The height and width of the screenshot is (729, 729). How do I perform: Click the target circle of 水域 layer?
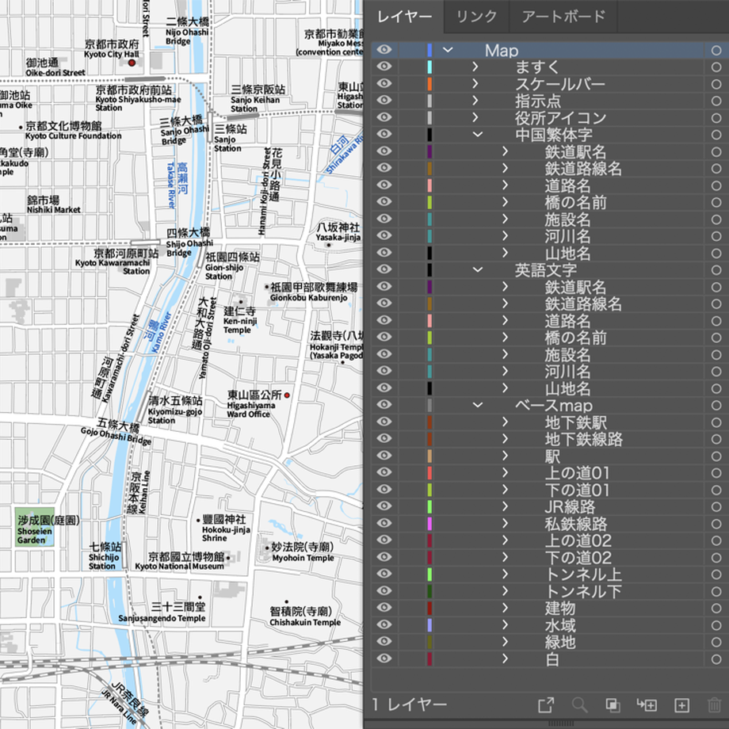pyautogui.click(x=716, y=625)
